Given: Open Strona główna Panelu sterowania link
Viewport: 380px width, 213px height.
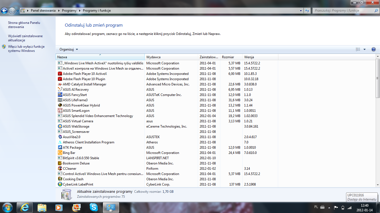Looking at the screenshot, I should coord(24,25).
